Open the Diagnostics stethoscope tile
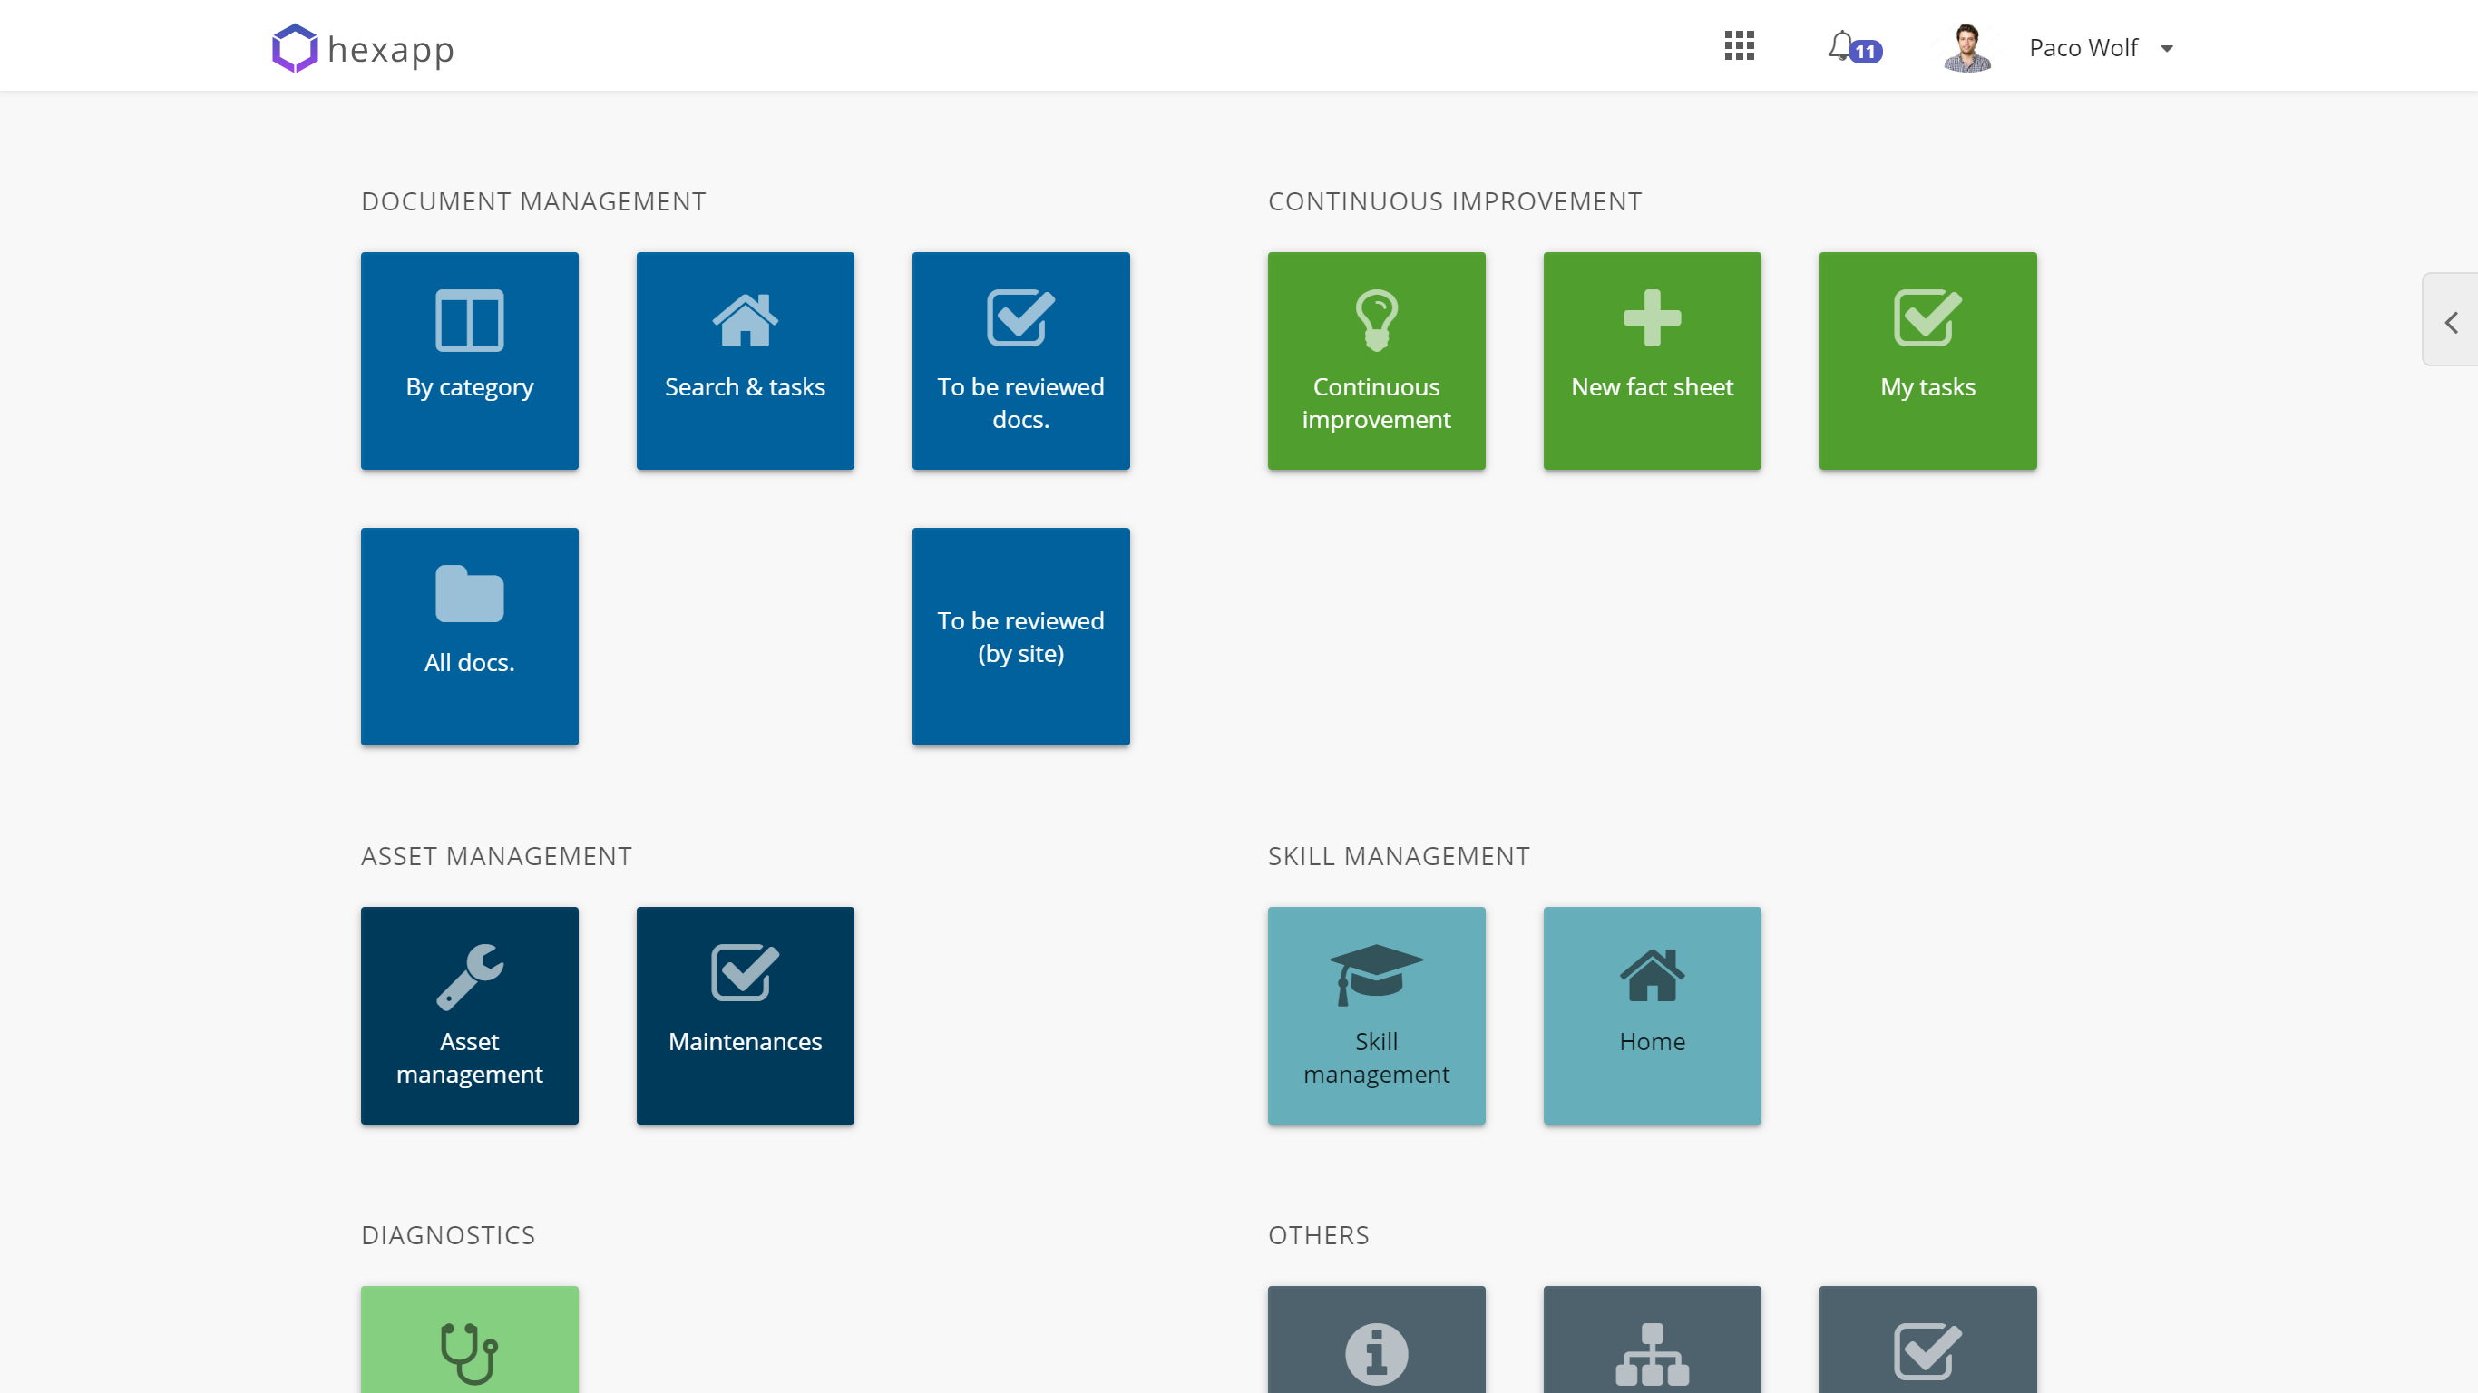Viewport: 2478px width, 1393px height. point(470,1340)
